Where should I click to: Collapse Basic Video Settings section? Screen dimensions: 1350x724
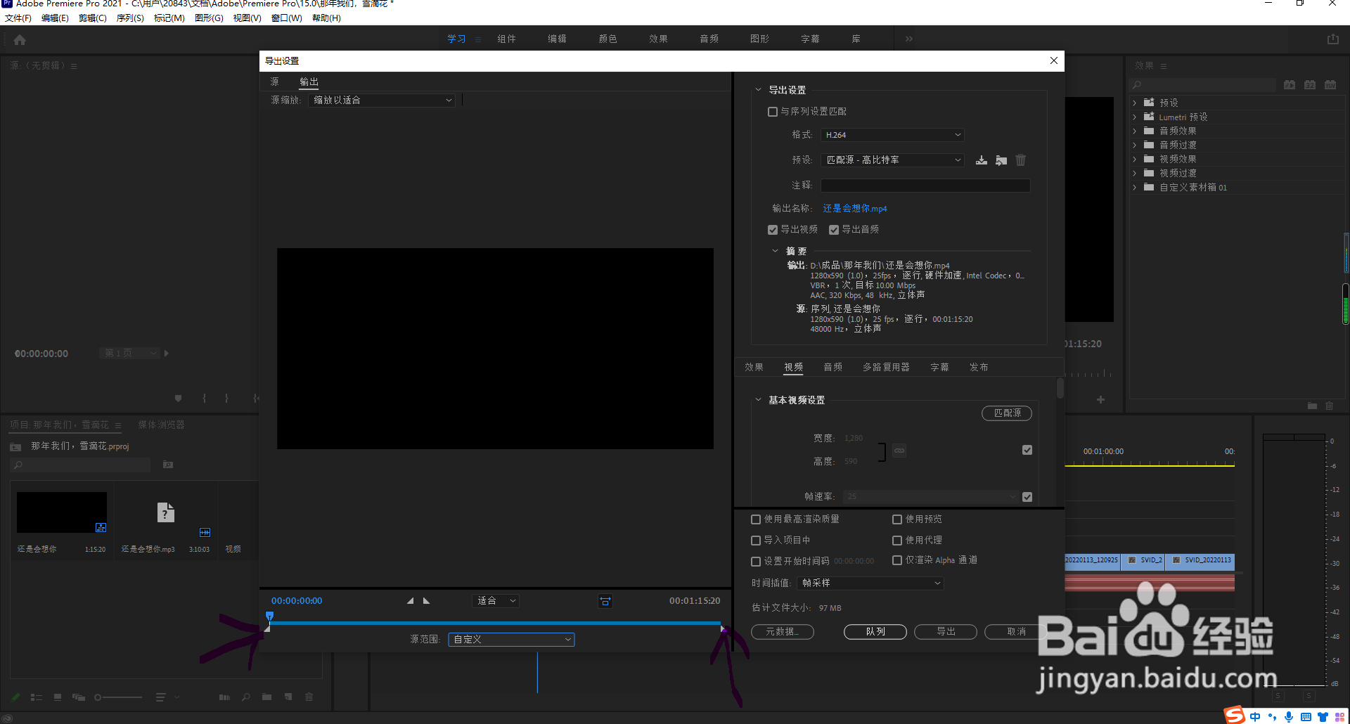point(758,400)
